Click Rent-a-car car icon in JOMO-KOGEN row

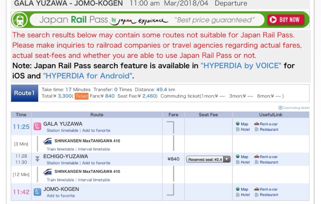[256, 189]
